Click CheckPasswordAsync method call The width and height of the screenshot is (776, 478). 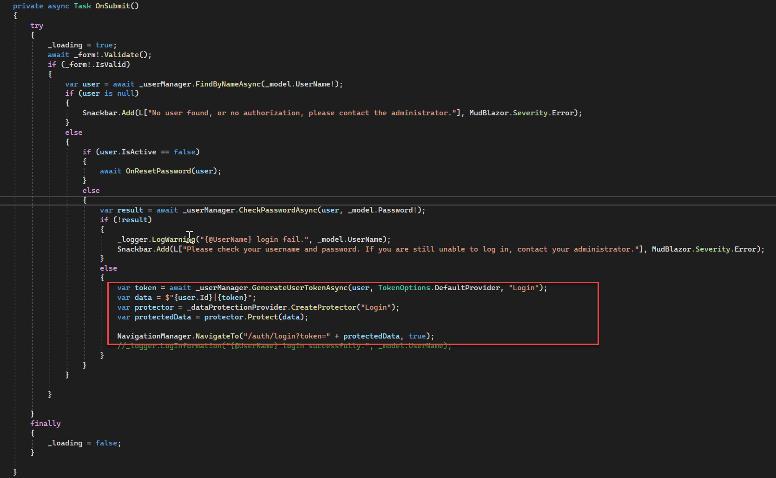point(278,210)
